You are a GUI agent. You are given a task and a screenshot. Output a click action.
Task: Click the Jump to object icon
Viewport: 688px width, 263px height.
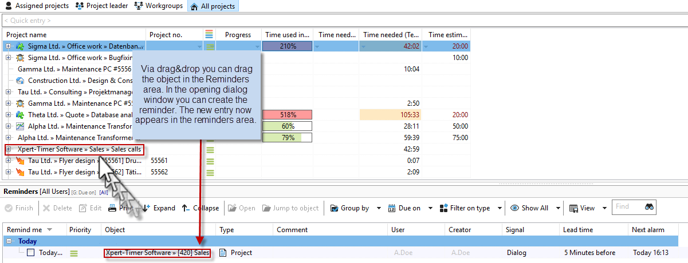265,208
